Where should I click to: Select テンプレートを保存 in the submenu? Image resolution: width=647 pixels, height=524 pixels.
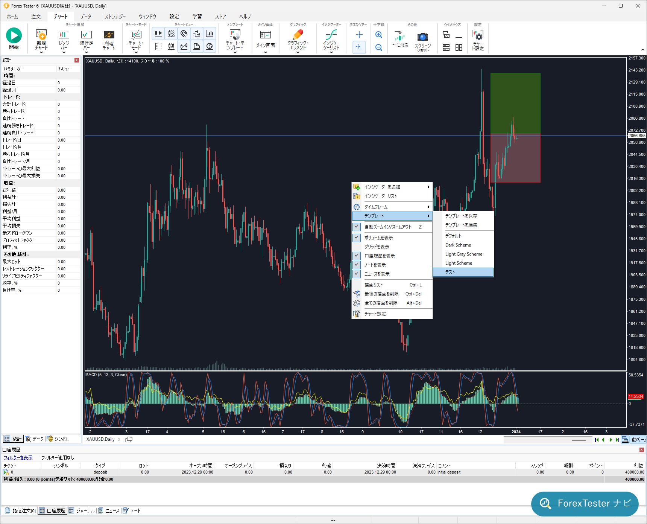463,216
